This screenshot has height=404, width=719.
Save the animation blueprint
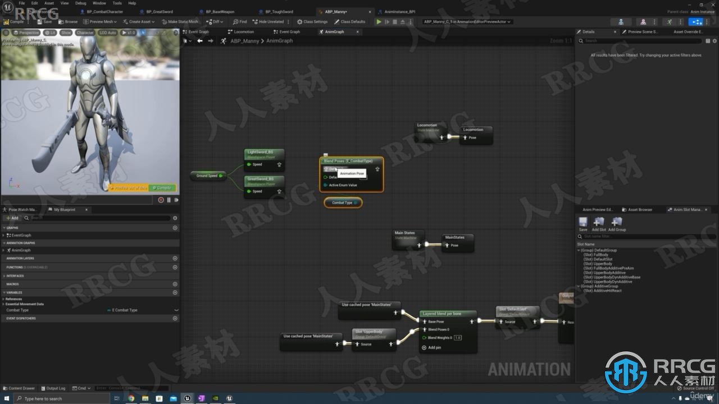tap(45, 21)
